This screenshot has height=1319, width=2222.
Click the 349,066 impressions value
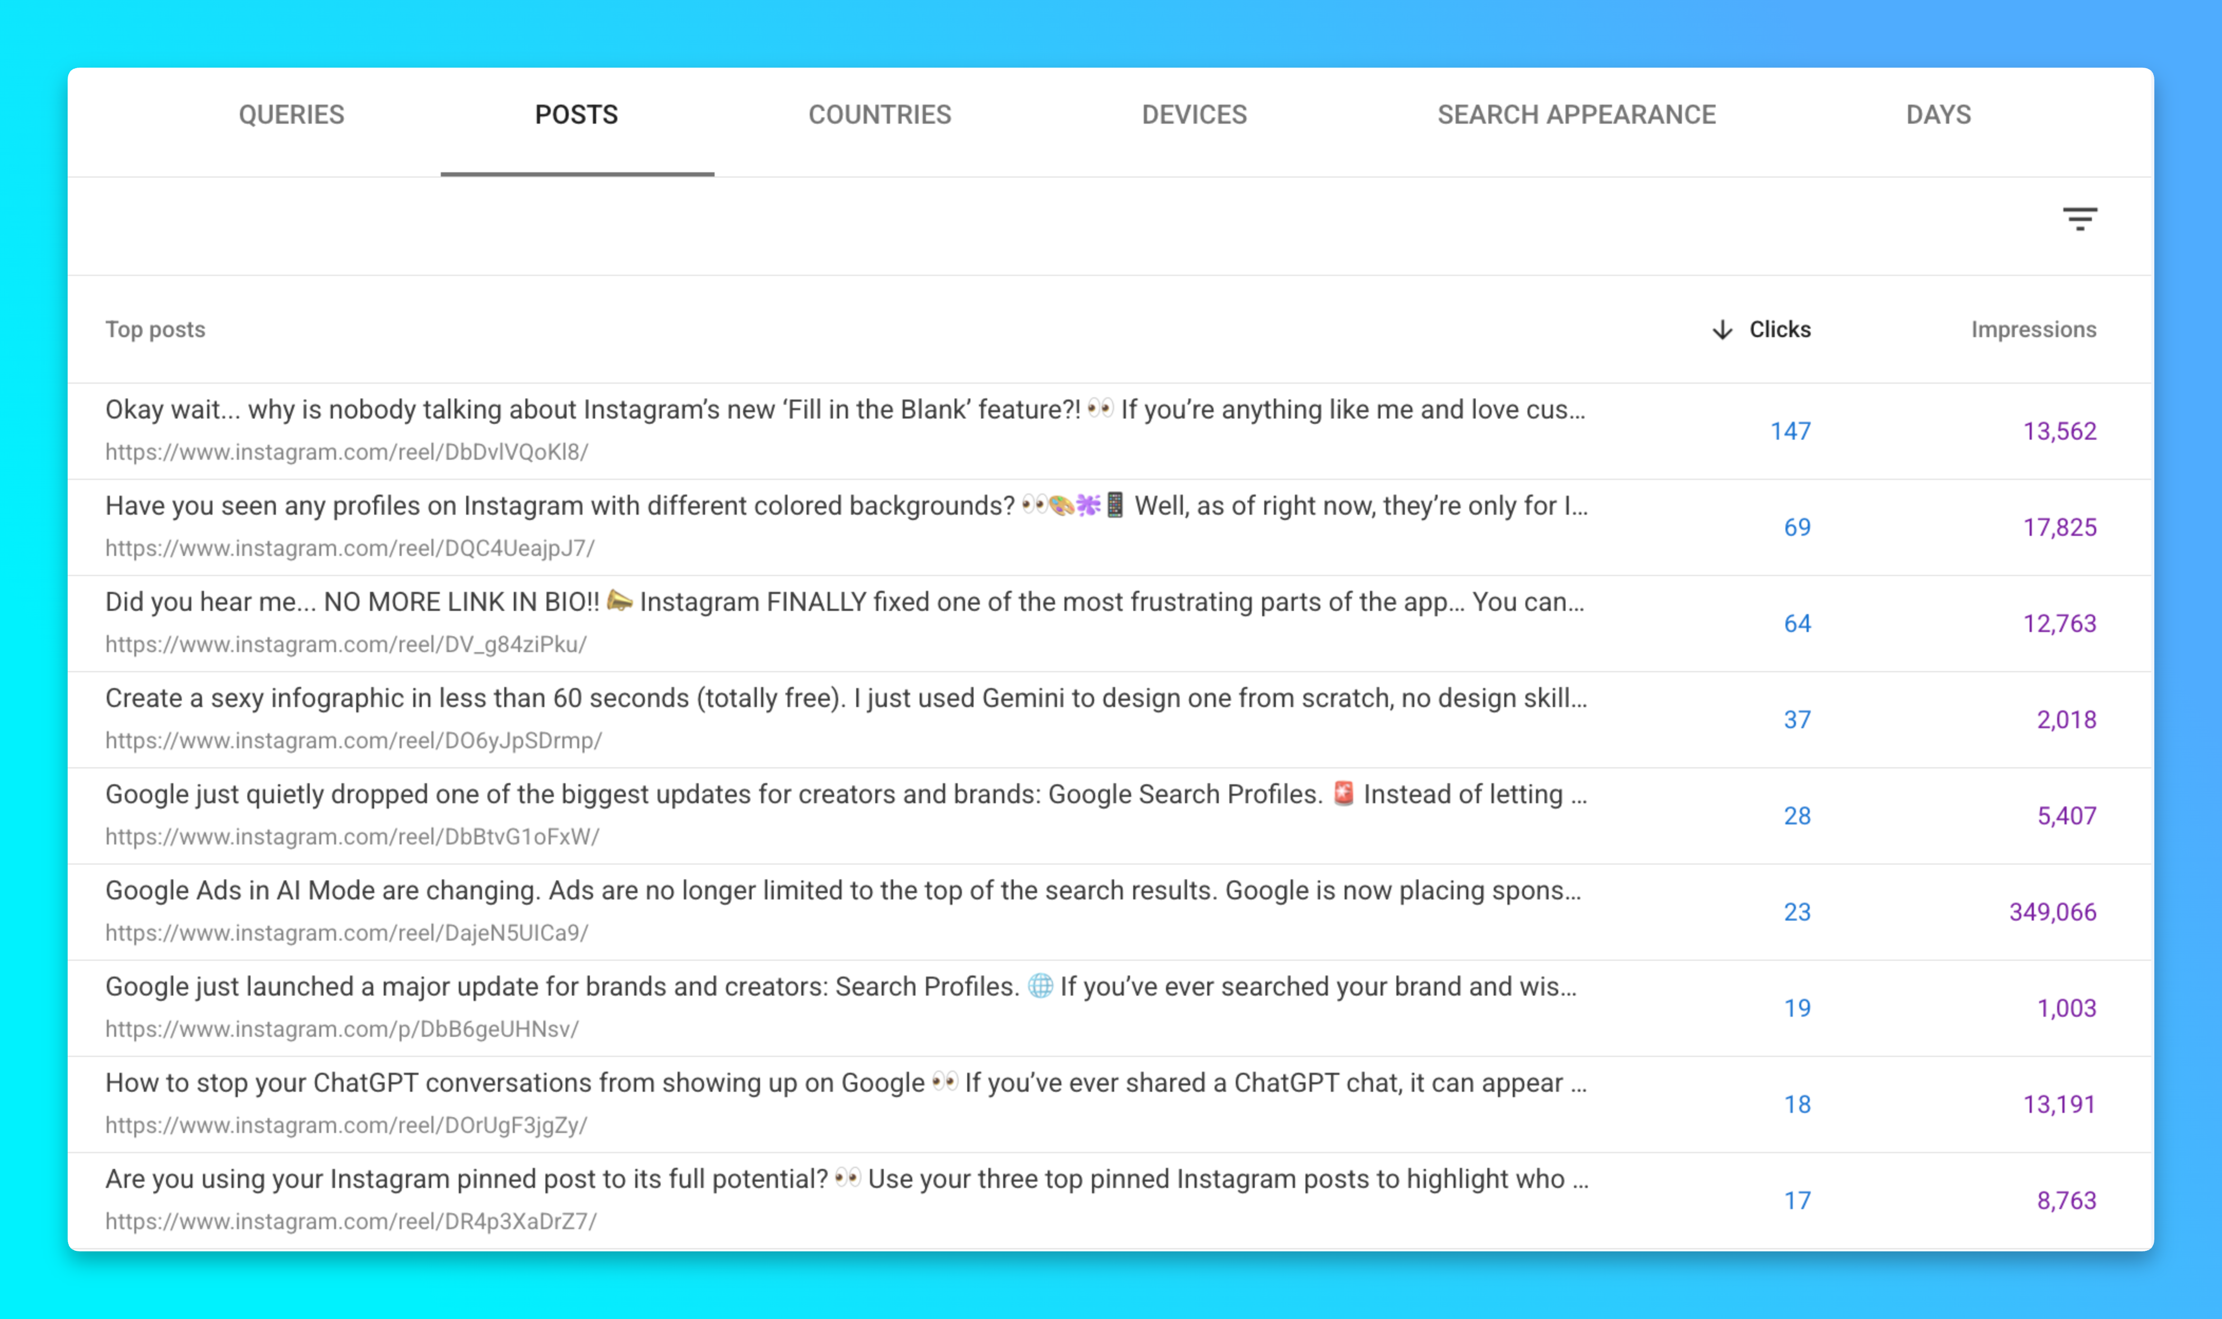pos(2052,912)
